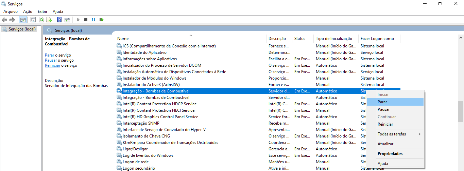Screen dimensions: 464x171
Task: Select the highlighted Integração - Bombas de Combustível row
Action: click(x=258, y=91)
